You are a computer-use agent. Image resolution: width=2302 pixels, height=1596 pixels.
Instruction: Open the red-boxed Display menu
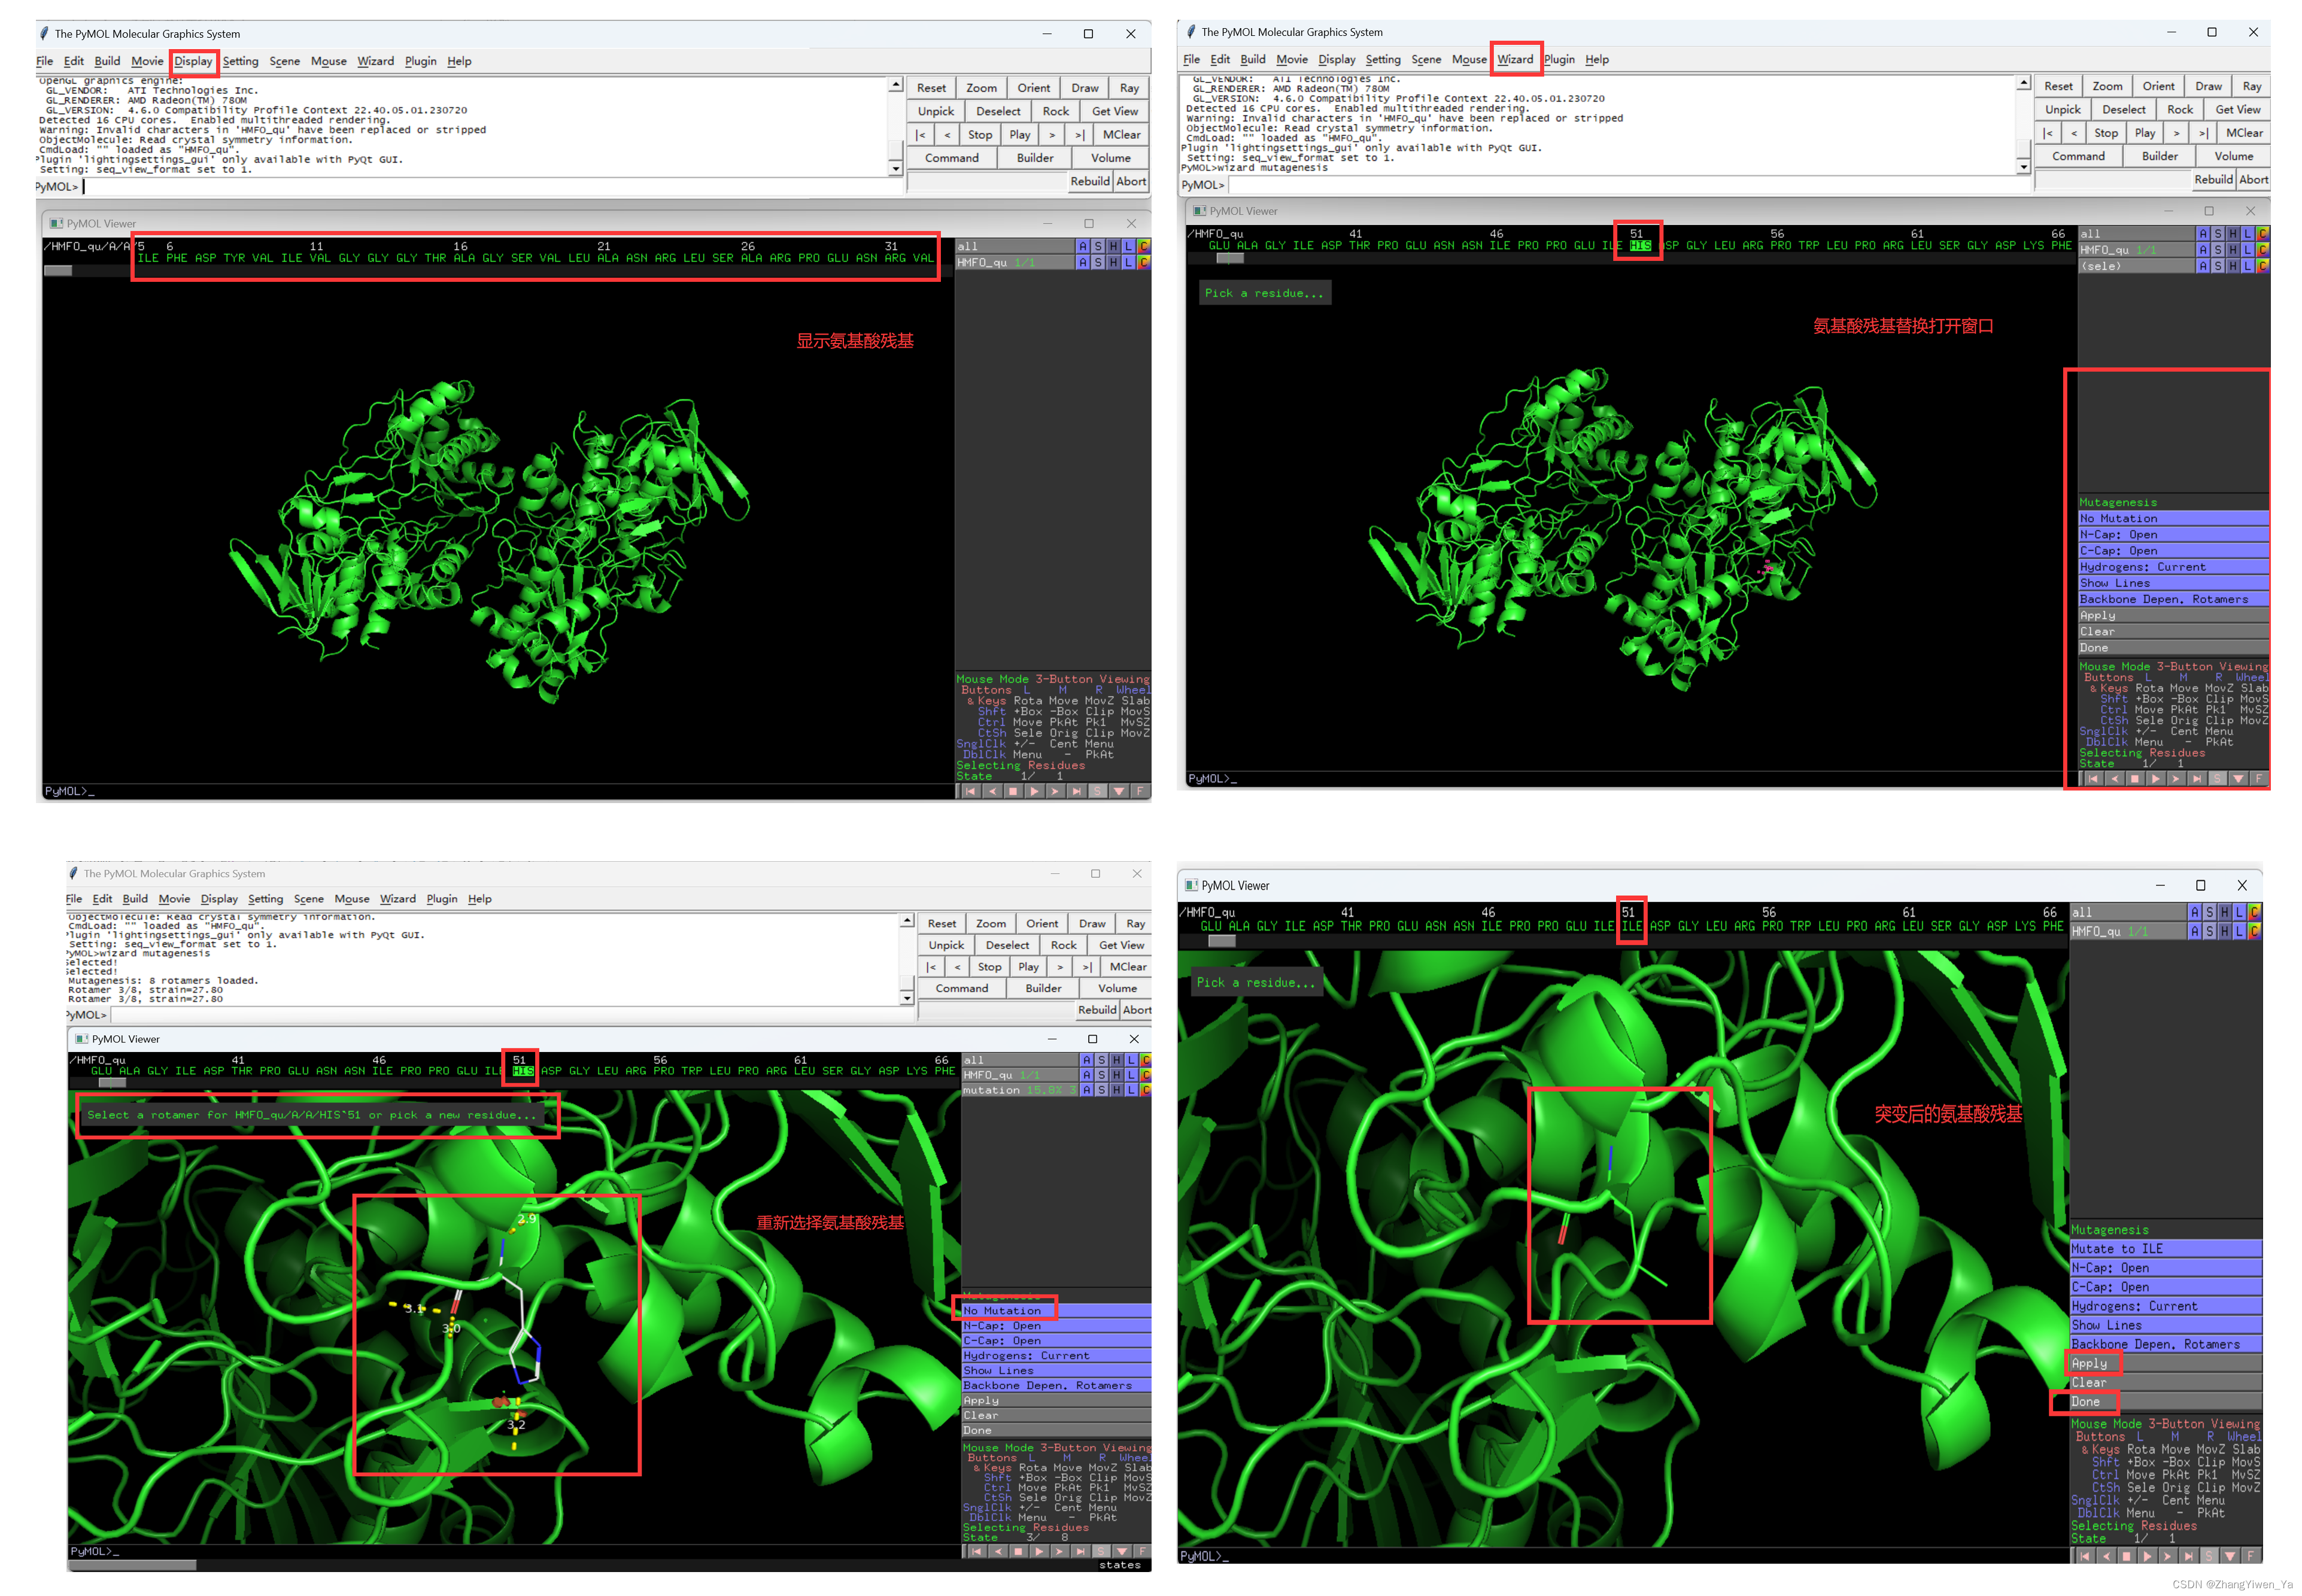[x=193, y=61]
